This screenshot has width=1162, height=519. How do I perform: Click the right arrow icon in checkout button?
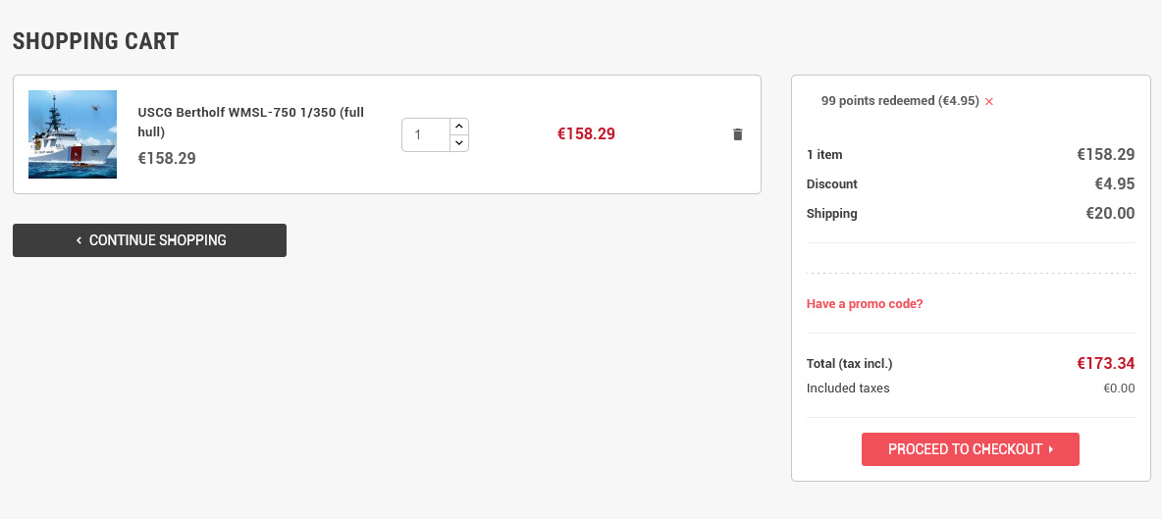coord(1051,449)
